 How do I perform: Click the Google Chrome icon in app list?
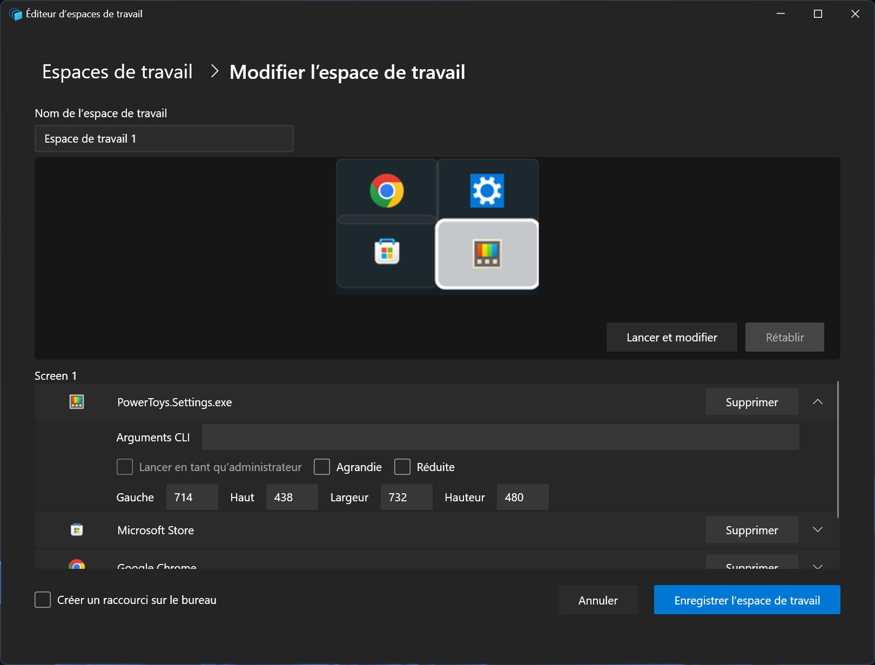pyautogui.click(x=77, y=565)
